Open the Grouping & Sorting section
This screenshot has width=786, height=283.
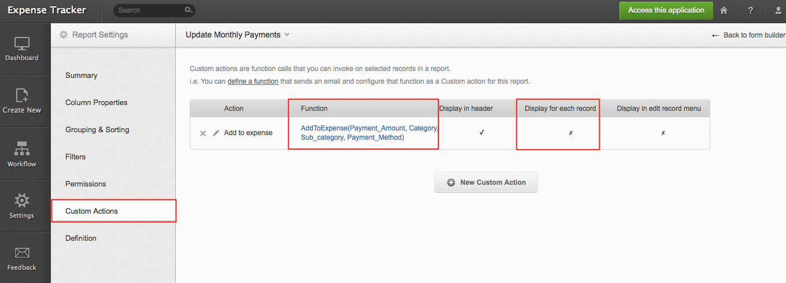pos(97,129)
